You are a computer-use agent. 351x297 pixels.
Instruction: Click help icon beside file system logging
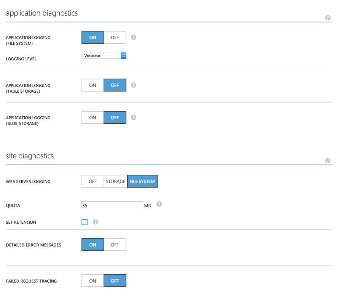click(134, 37)
